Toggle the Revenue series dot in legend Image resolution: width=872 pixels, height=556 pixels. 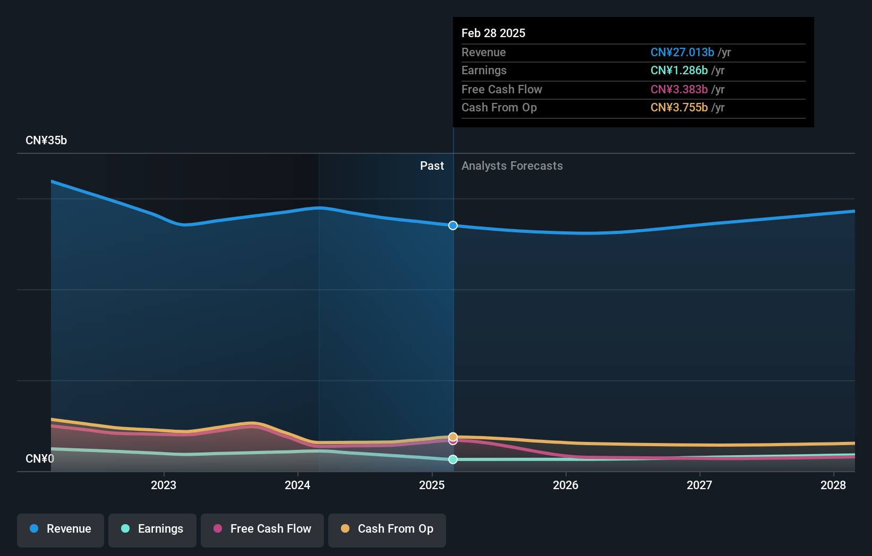click(35, 529)
